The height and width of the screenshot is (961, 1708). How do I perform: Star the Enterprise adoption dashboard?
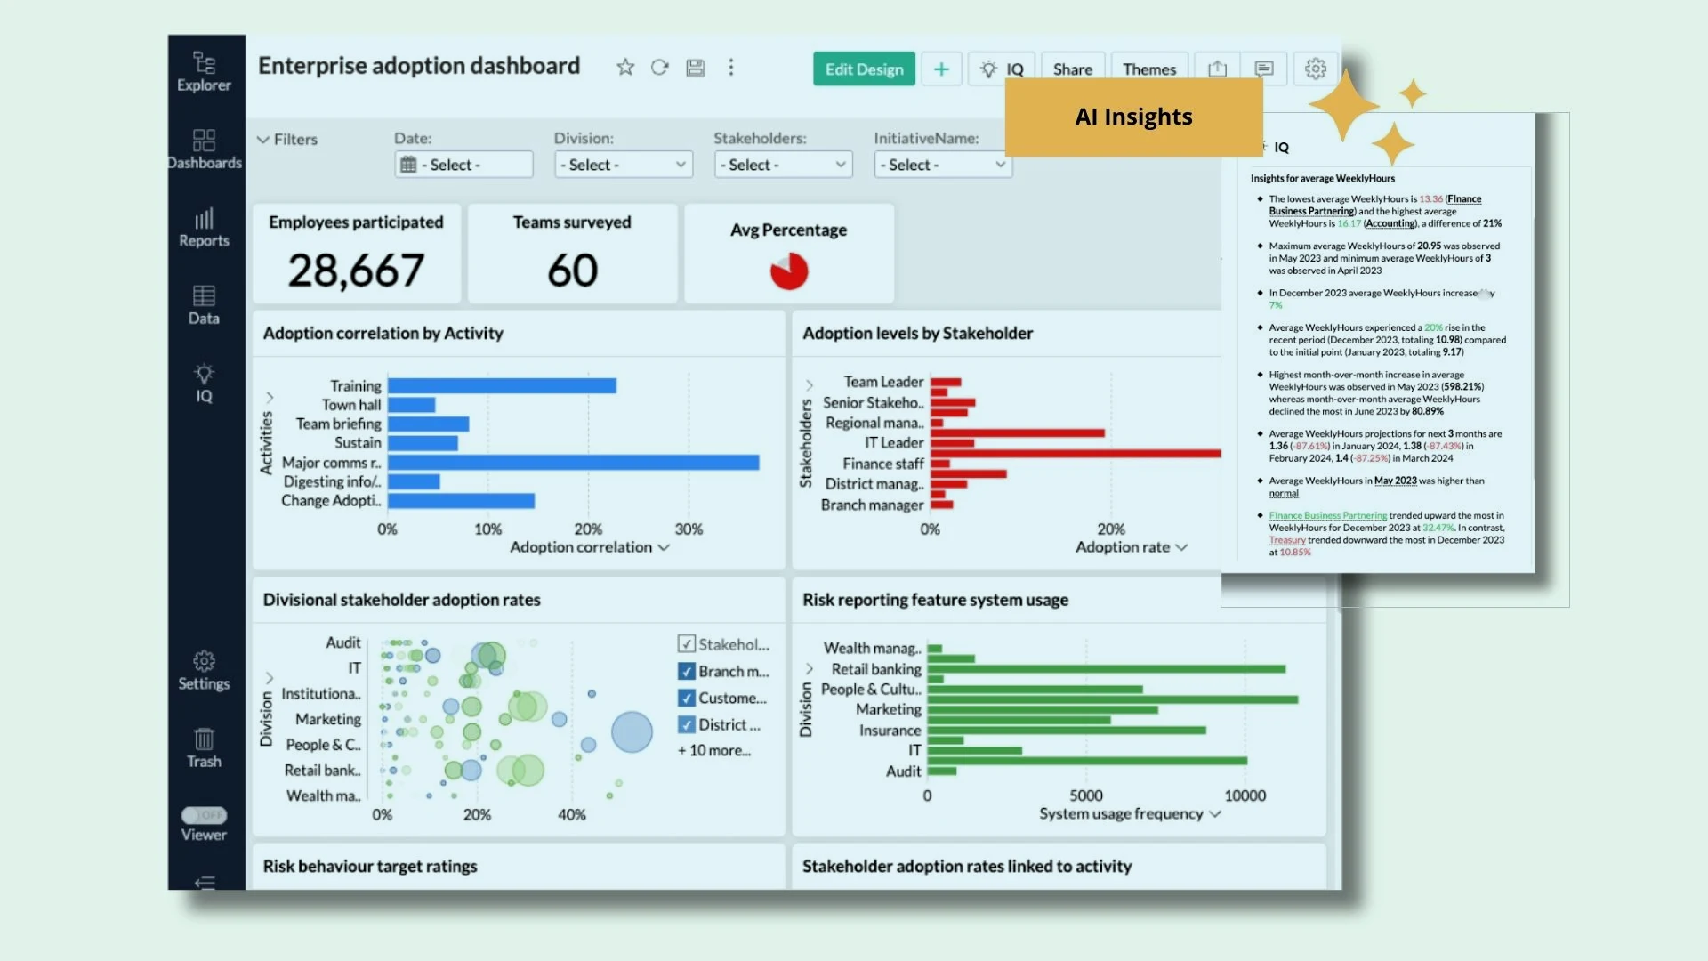tap(625, 67)
